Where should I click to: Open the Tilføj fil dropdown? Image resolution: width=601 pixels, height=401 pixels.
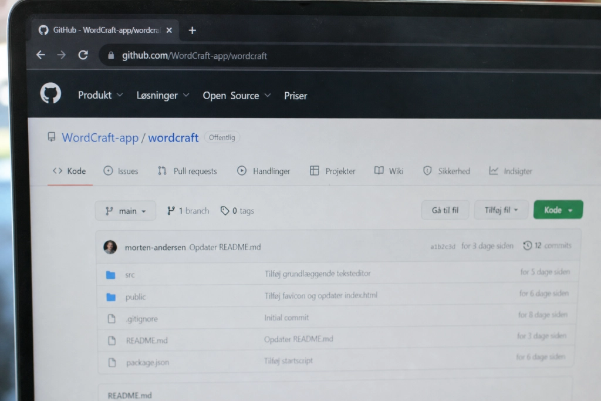click(501, 210)
